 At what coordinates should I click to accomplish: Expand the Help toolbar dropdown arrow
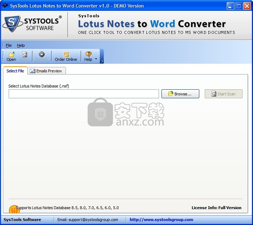pos(96,59)
